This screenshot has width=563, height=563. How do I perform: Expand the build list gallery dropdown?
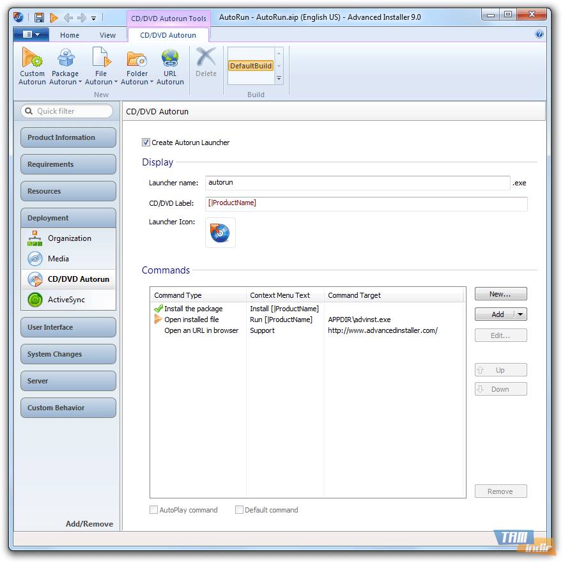pos(279,79)
